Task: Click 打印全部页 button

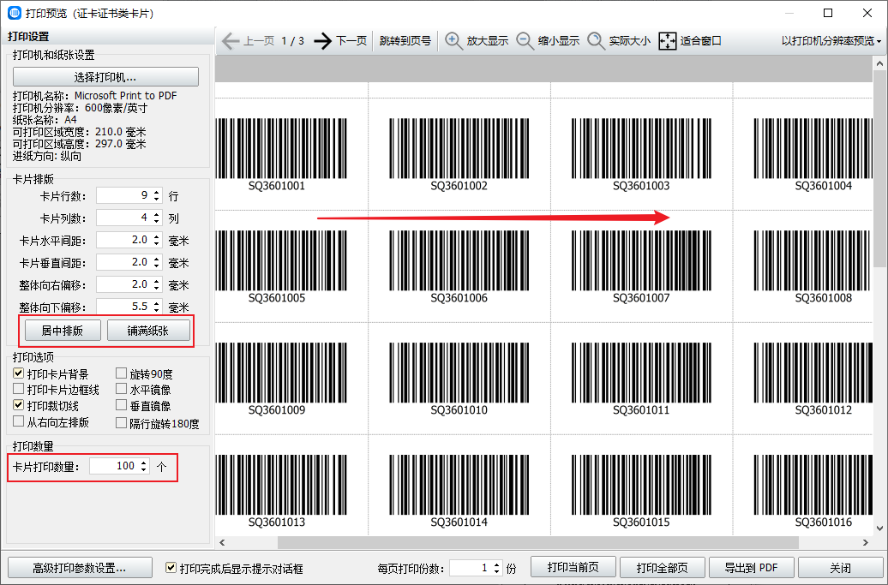Action: pos(662,568)
